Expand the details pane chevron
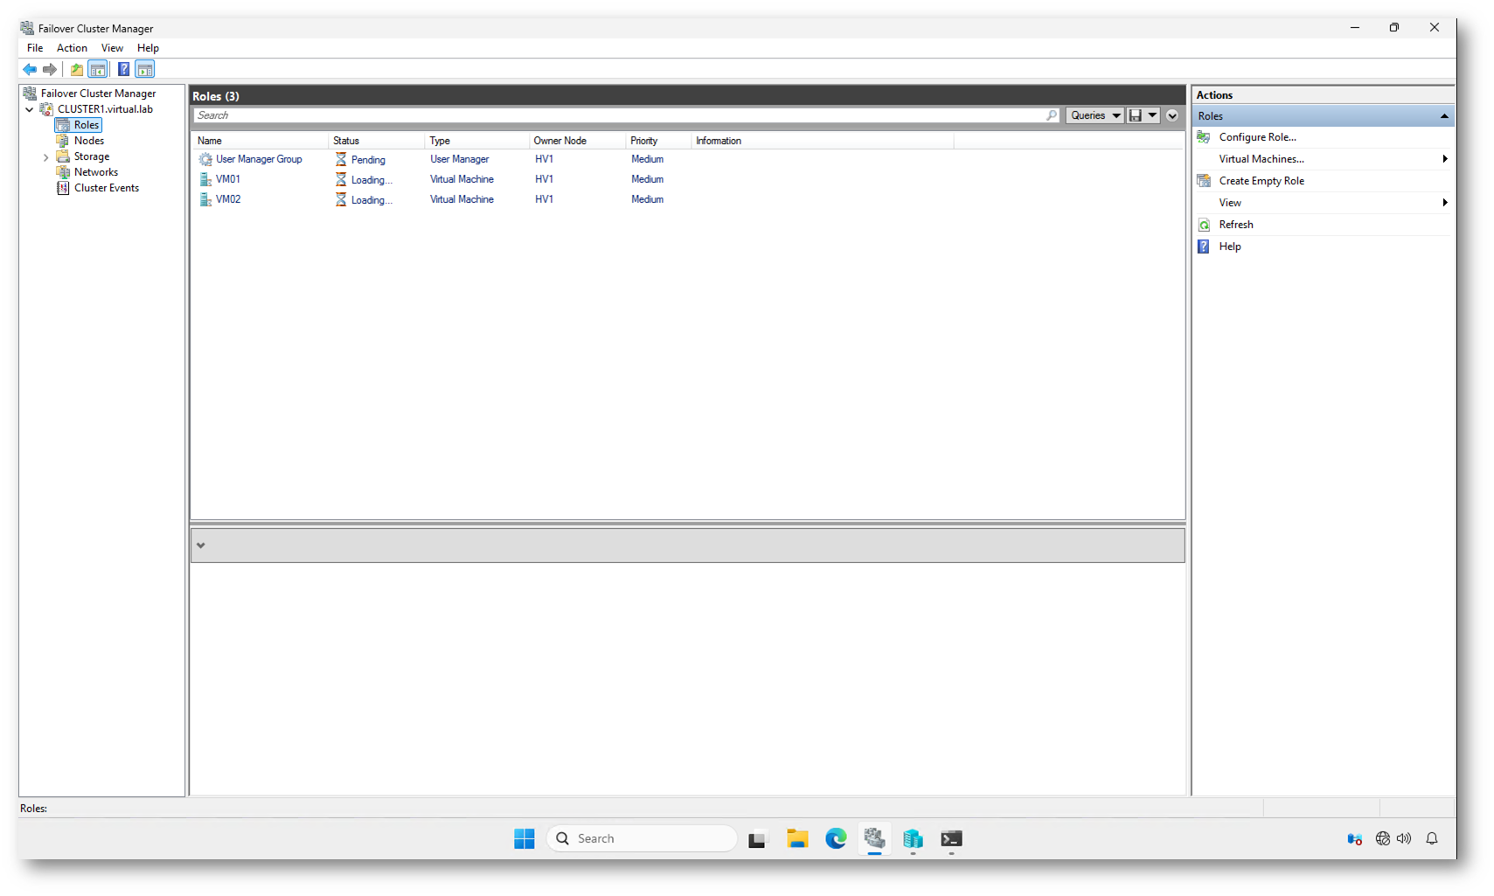The height and width of the screenshot is (896, 1494). click(201, 545)
